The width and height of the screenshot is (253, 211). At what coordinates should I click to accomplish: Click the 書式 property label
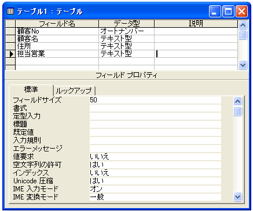click(20, 108)
